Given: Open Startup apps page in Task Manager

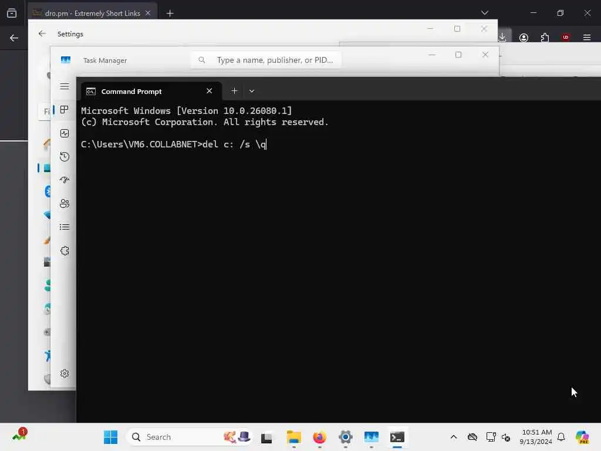Looking at the screenshot, I should coord(65,180).
